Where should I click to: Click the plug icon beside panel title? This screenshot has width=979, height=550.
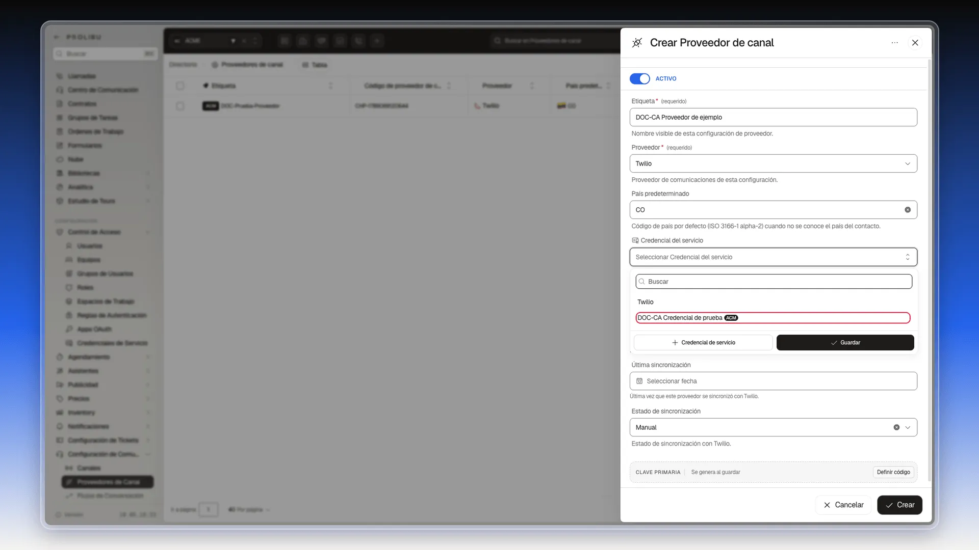(637, 43)
